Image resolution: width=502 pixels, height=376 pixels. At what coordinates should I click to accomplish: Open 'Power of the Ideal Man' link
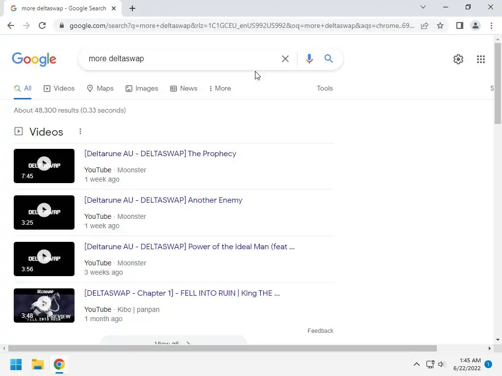coord(189,247)
